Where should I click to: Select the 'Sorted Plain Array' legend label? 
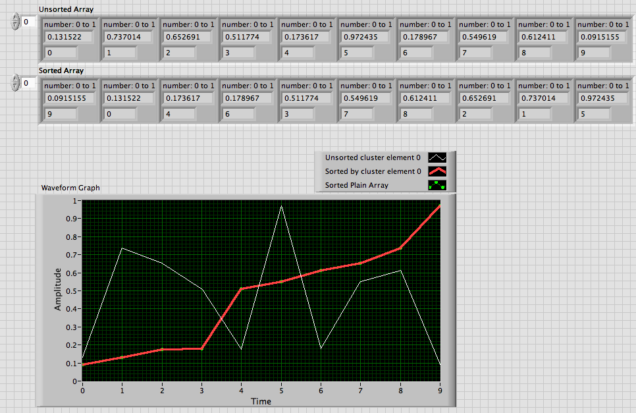click(357, 185)
